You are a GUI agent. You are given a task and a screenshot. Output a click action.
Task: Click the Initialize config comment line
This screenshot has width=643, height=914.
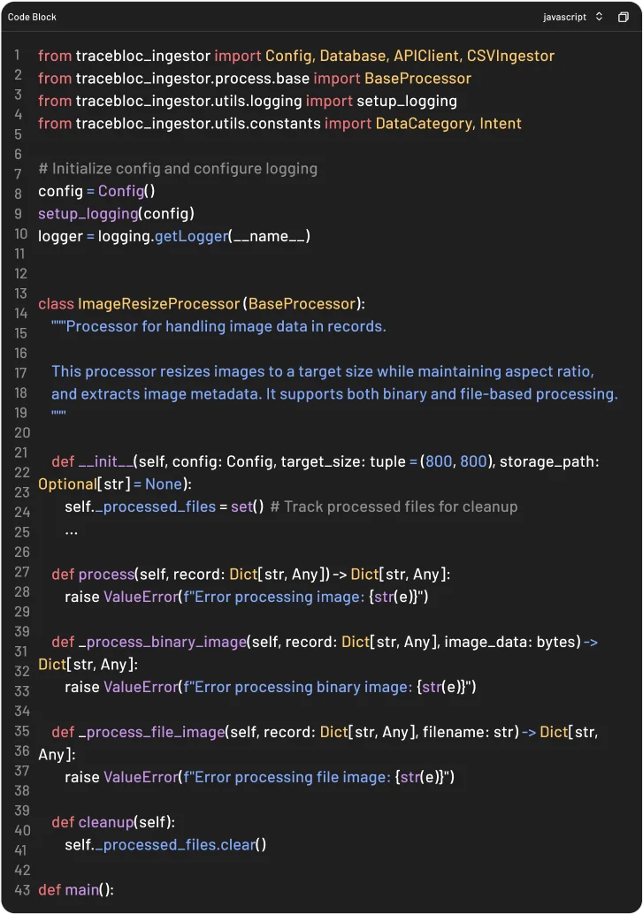pos(178,169)
